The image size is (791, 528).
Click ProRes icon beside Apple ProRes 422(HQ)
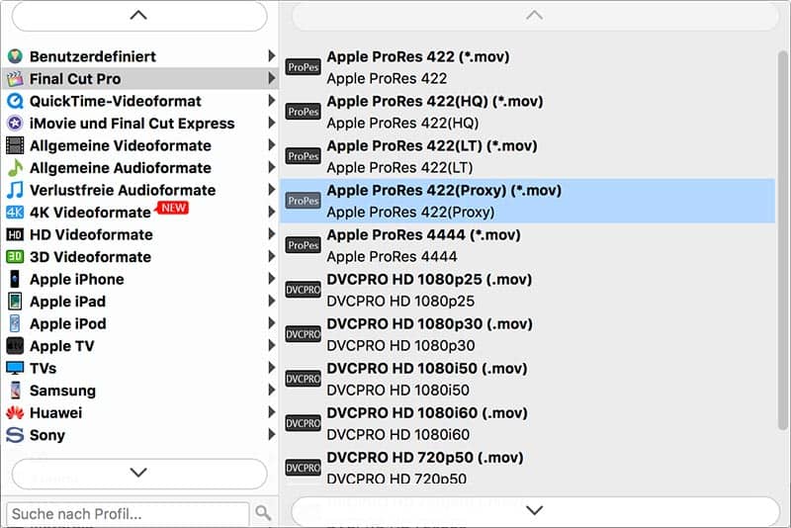click(x=303, y=112)
